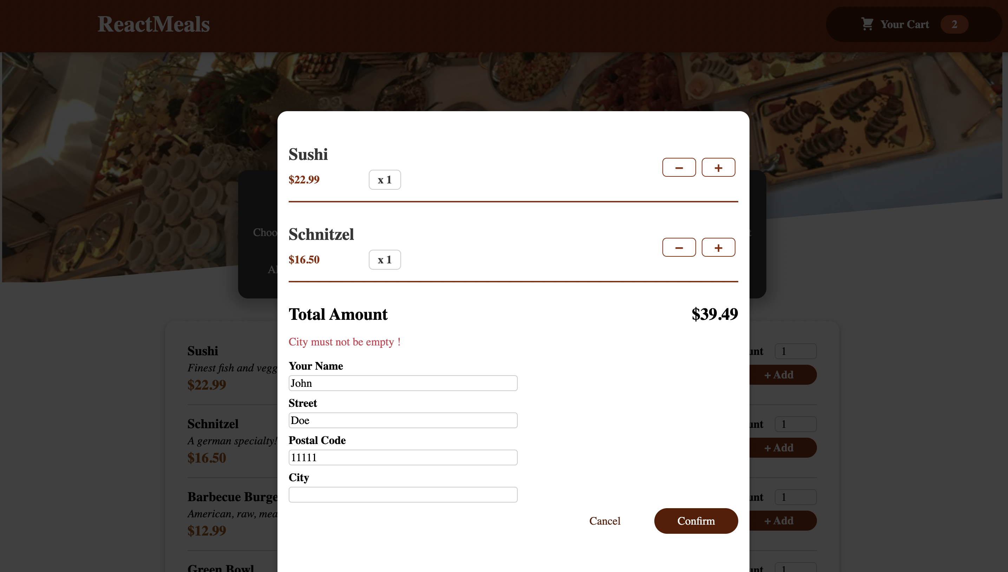Click the City must not be empty error
The height and width of the screenshot is (572, 1008).
pos(345,342)
